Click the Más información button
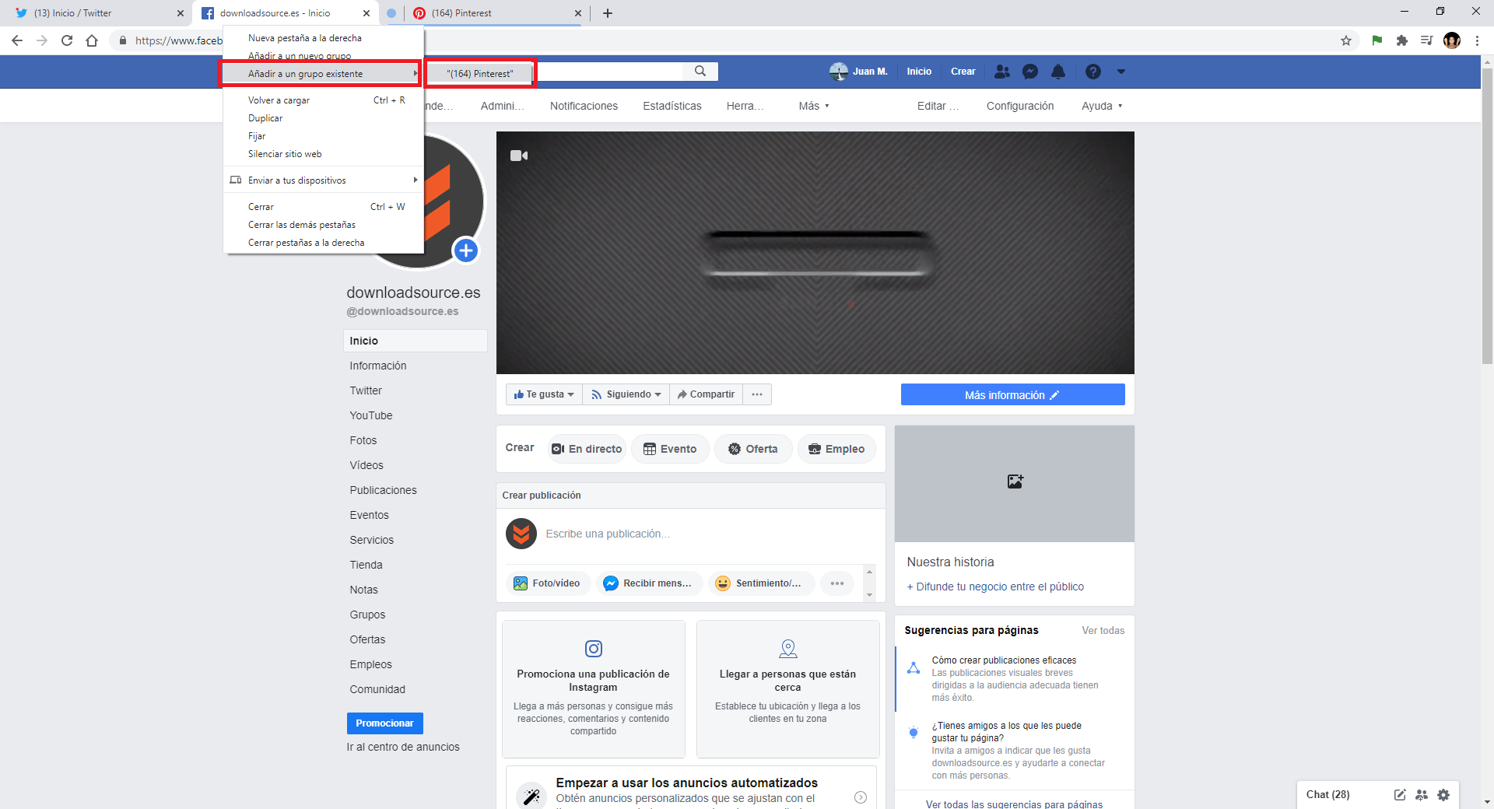This screenshot has width=1494, height=809. click(1012, 394)
